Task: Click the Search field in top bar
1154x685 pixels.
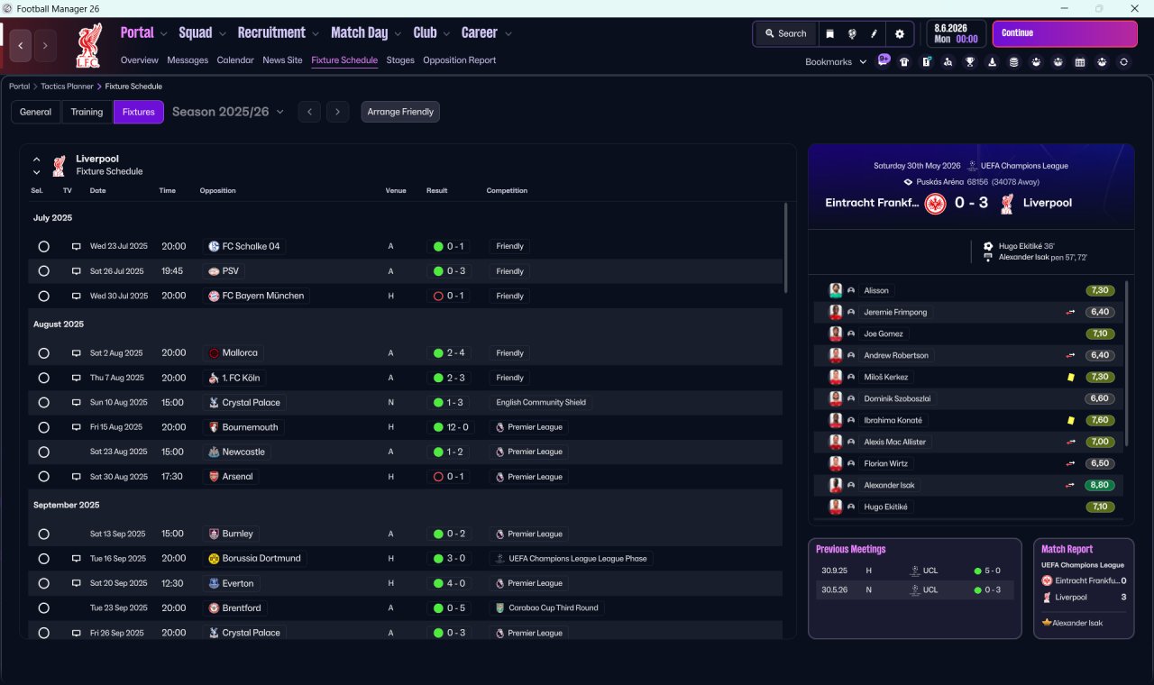Action: 785,33
